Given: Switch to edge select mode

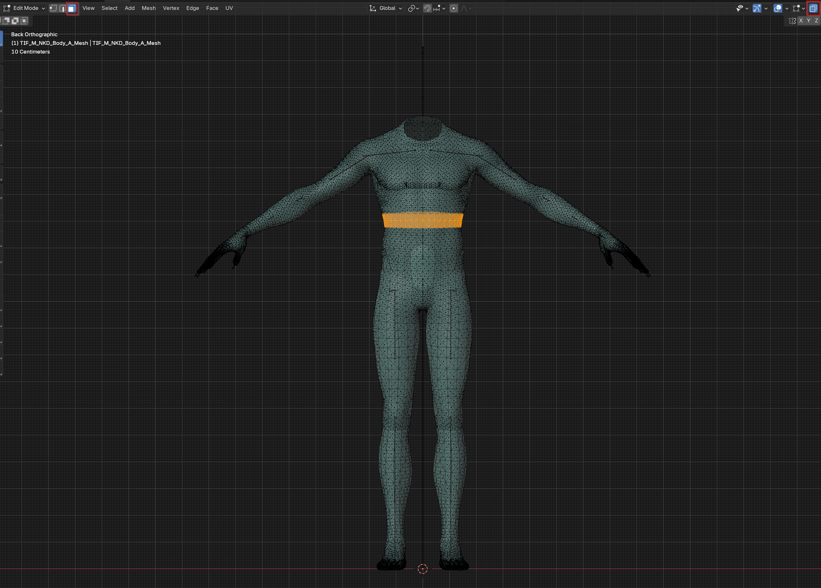Looking at the screenshot, I should pyautogui.click(x=62, y=8).
